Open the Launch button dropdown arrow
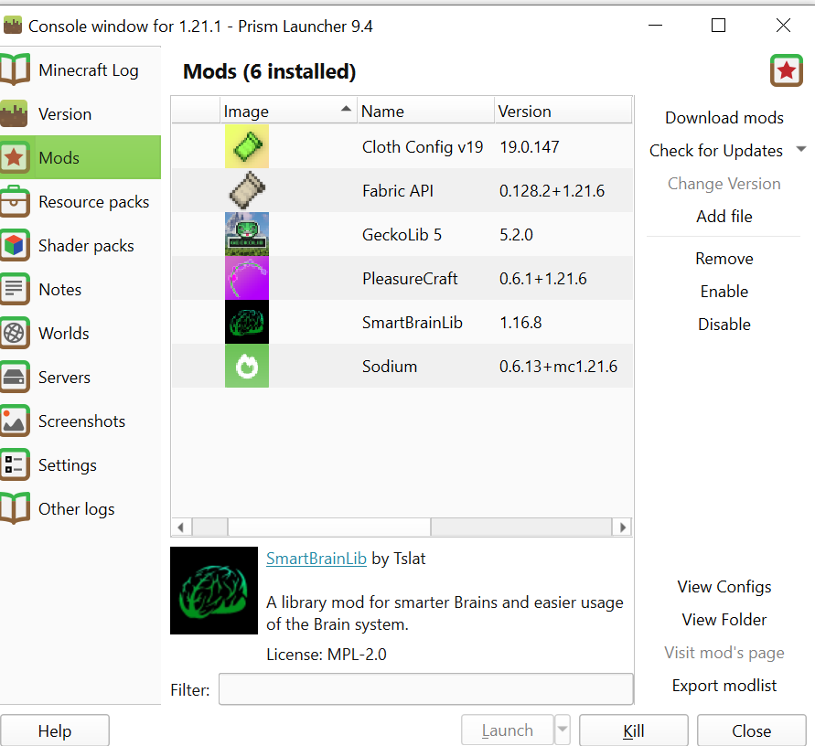 563,730
